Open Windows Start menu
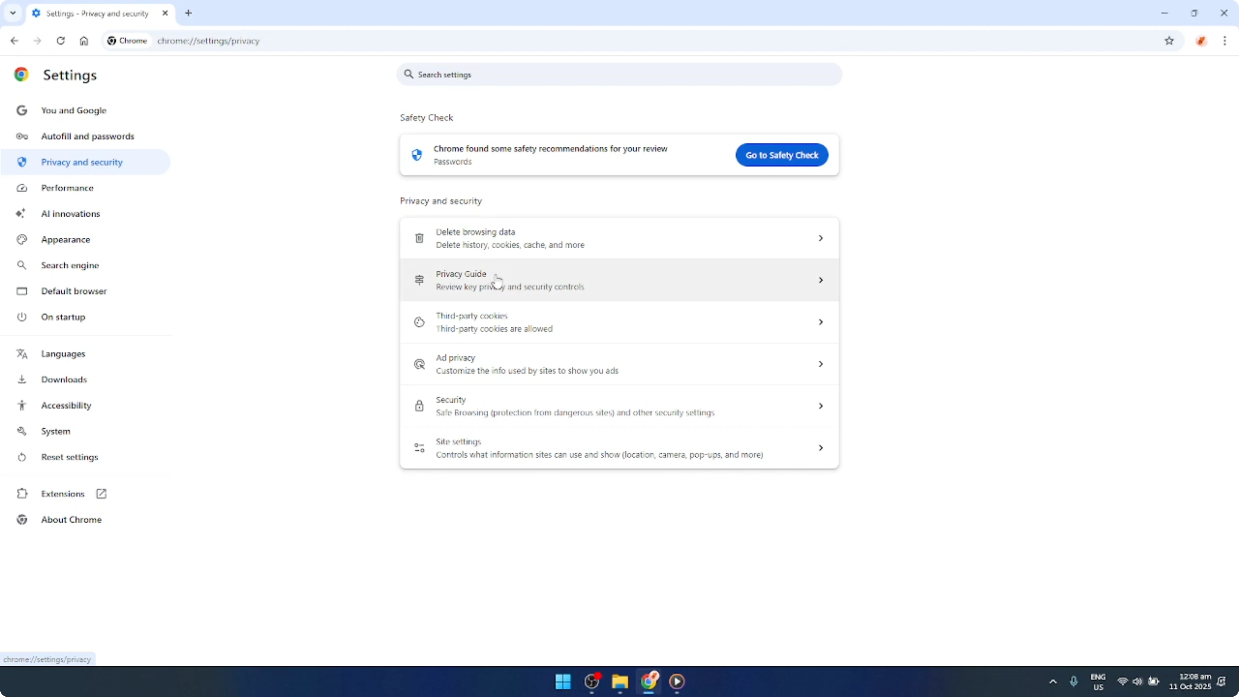1239x697 pixels. pos(563,681)
